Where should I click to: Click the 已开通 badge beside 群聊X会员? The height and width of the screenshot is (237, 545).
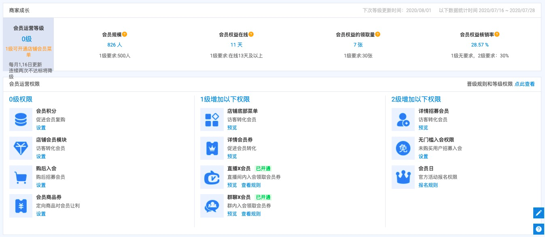click(x=263, y=197)
